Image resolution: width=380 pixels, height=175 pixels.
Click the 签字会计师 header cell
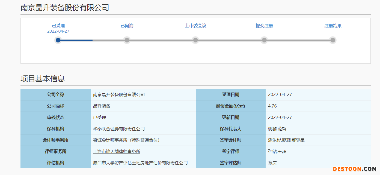click(x=231, y=140)
